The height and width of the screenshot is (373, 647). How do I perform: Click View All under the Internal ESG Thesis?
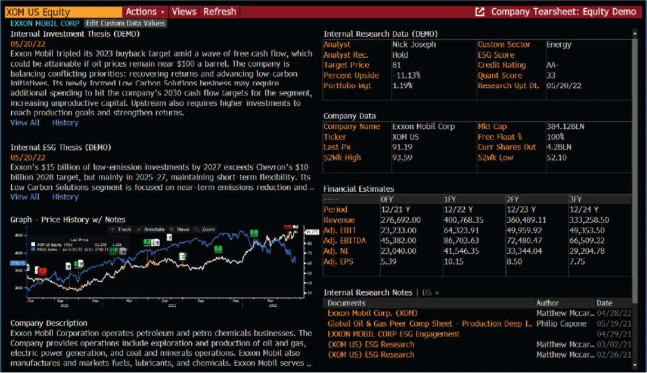pos(25,197)
